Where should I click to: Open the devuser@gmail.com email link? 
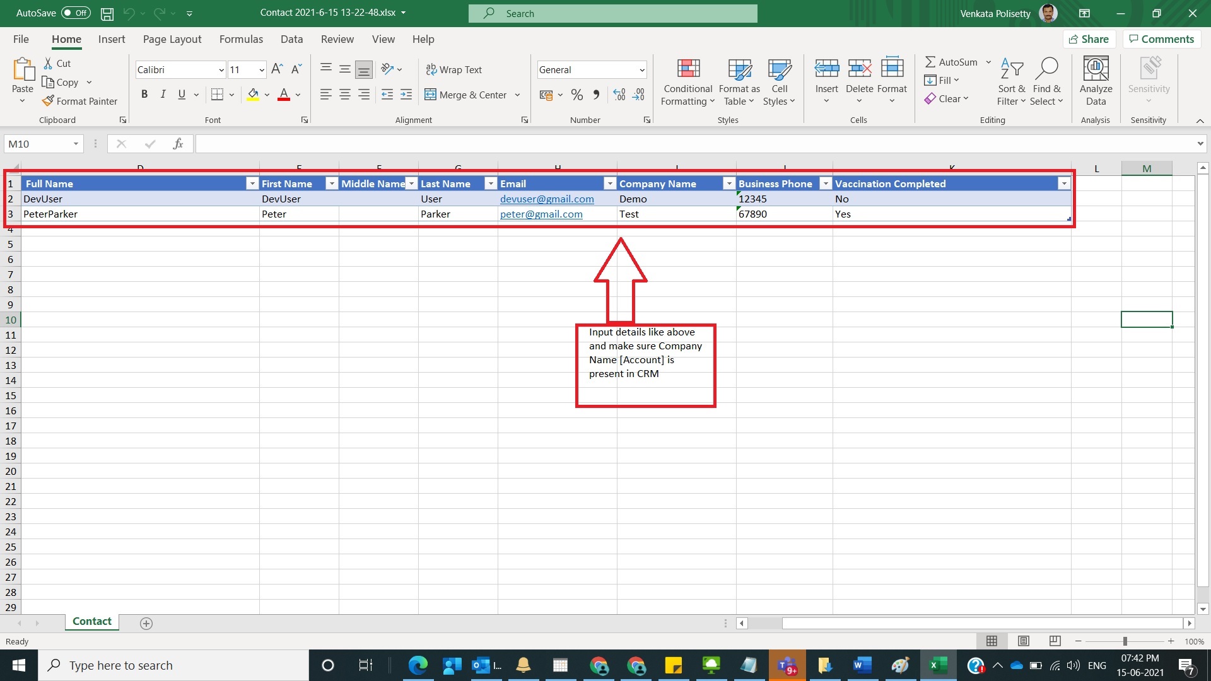[546, 199]
